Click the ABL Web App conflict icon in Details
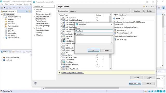This screenshot has height=93, width=166. click(115, 40)
